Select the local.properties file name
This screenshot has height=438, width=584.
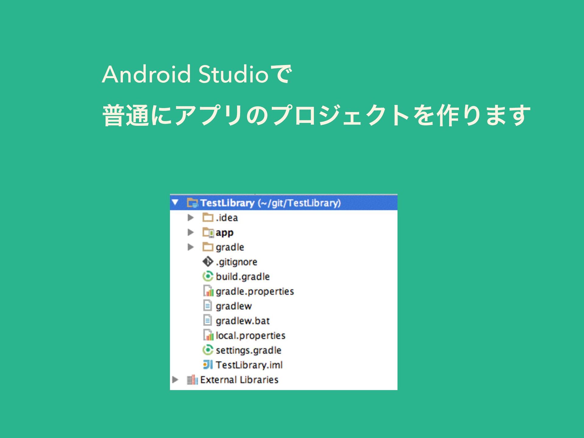pos(251,335)
